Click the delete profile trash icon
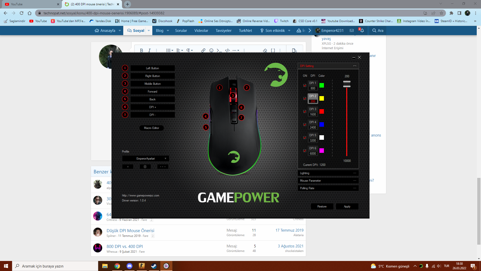Viewport: 481px width, 271px height. click(145, 167)
